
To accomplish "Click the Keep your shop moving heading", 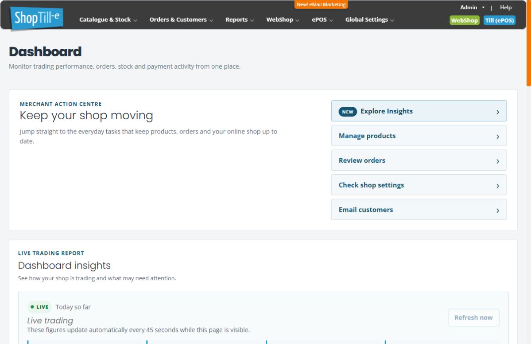I will click(x=86, y=116).
